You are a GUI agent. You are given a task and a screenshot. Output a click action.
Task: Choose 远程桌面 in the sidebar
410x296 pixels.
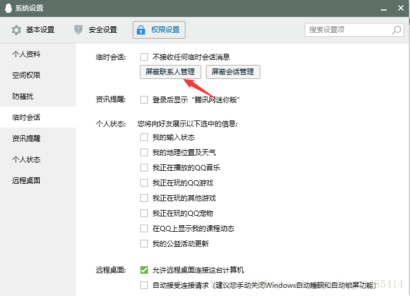coord(38,180)
